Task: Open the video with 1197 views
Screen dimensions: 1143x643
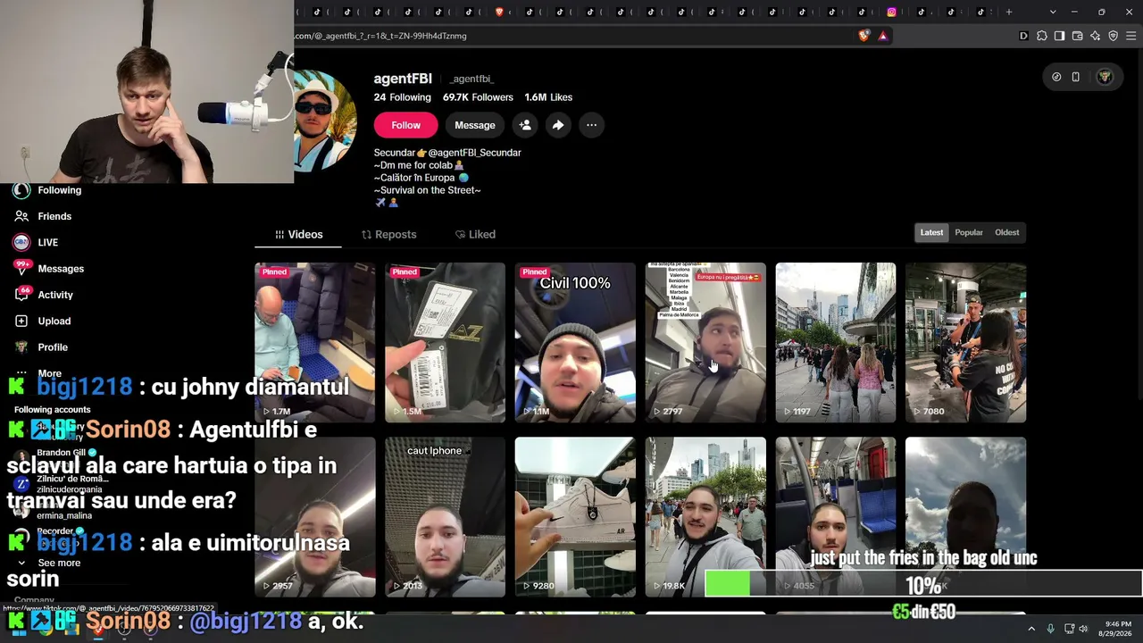Action: click(836, 342)
